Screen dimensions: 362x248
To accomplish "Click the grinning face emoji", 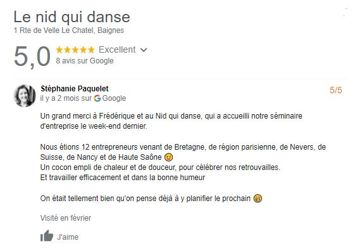I will coord(258,199).
